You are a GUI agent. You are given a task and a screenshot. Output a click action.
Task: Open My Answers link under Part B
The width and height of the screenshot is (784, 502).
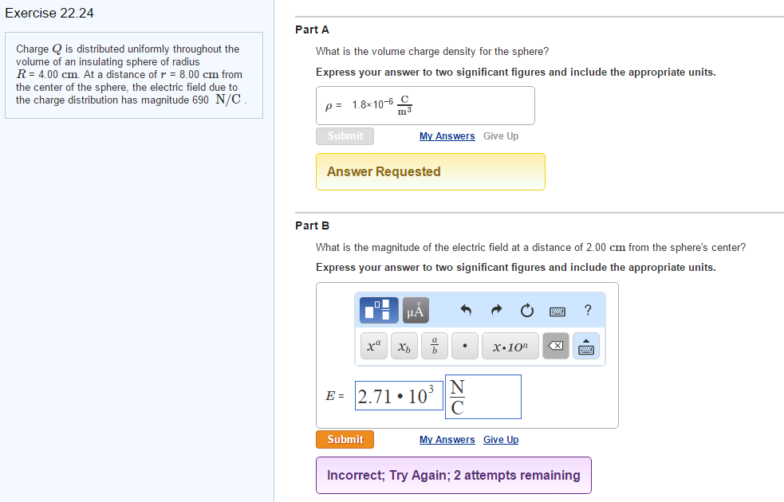click(x=447, y=440)
